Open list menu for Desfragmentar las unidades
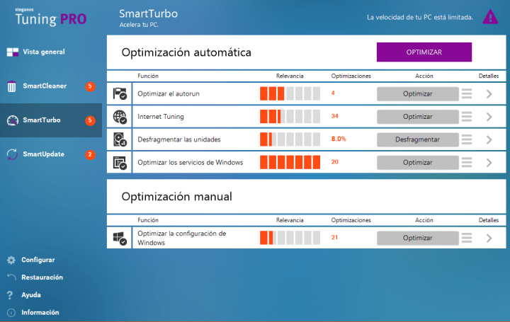 point(467,139)
